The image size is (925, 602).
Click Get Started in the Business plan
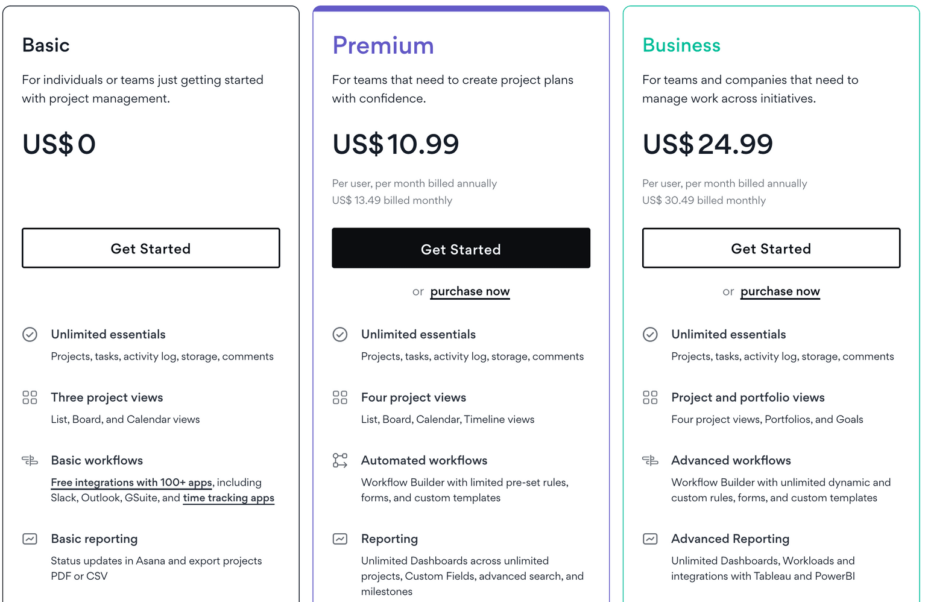771,248
